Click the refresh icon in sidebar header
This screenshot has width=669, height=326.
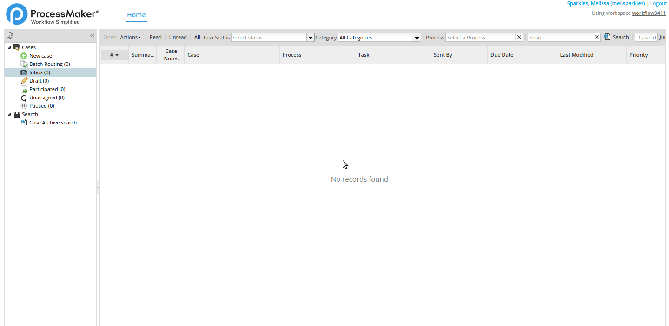pos(10,35)
